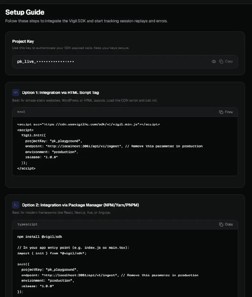Viewport: 252px width, 297px height.
Task: Click 'Option 1: Integration via HTML Script Tag' heading
Action: (60, 93)
